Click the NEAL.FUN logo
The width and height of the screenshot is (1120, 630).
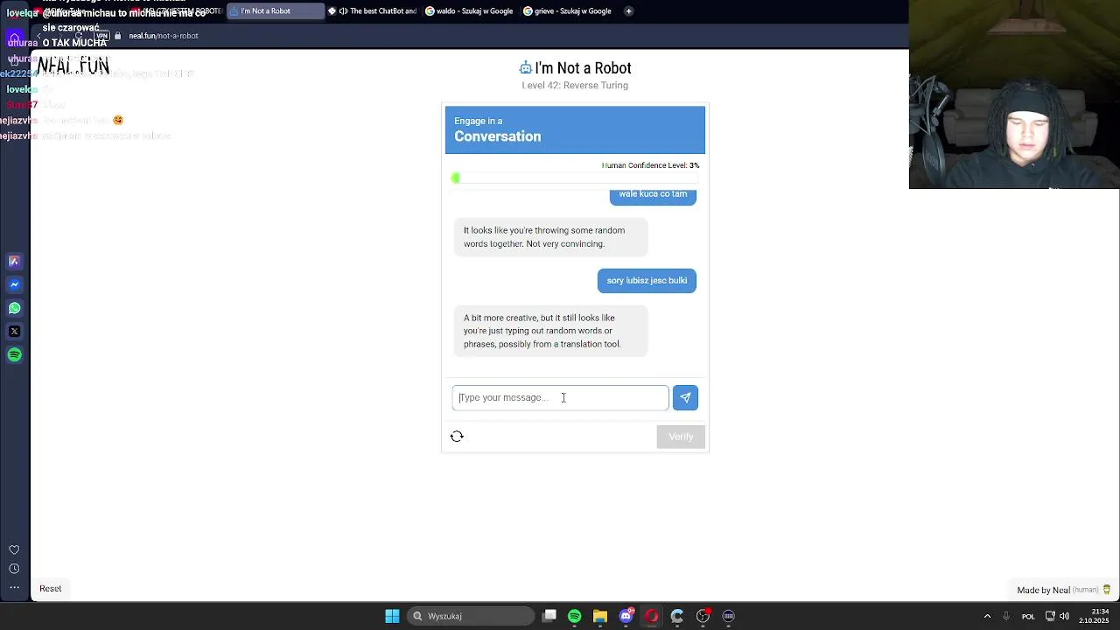73,66
